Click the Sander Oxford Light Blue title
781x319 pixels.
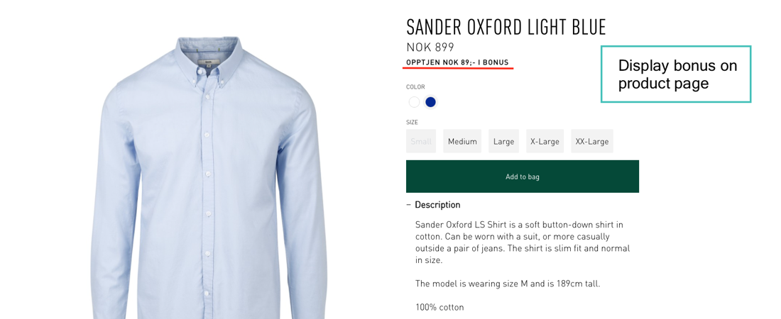506,28
